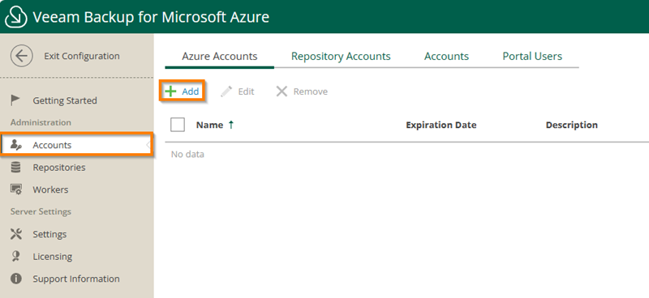Open the Portal Users tab
Viewport: 649px width, 298px height.
click(532, 56)
